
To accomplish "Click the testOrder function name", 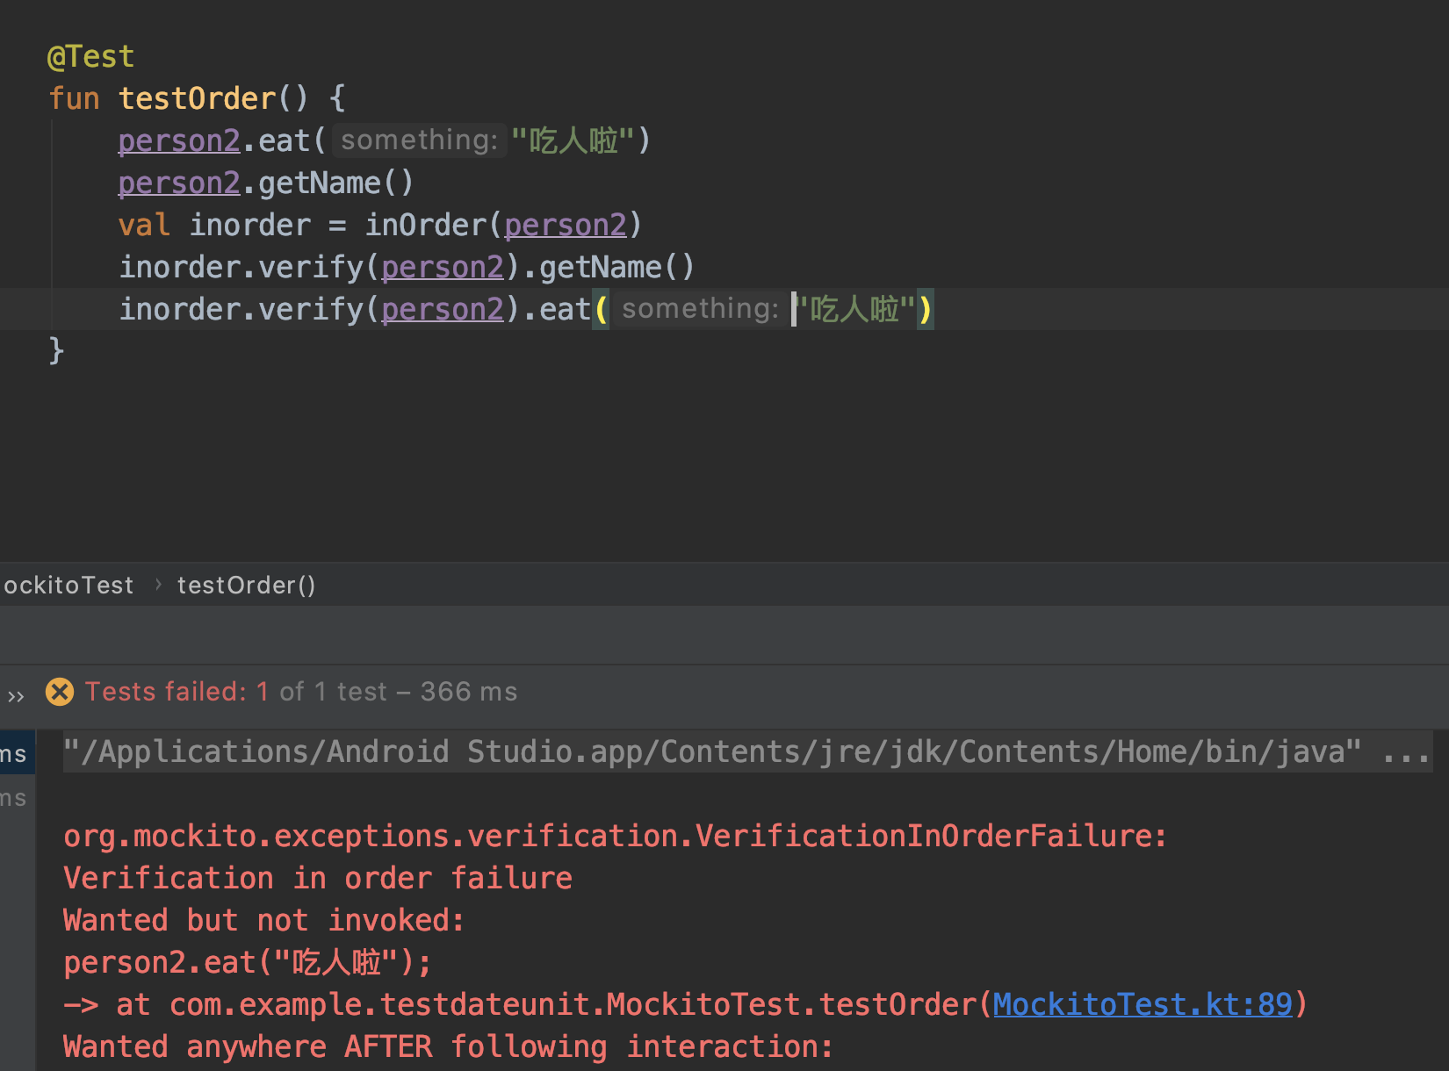I will pyautogui.click(x=198, y=98).
